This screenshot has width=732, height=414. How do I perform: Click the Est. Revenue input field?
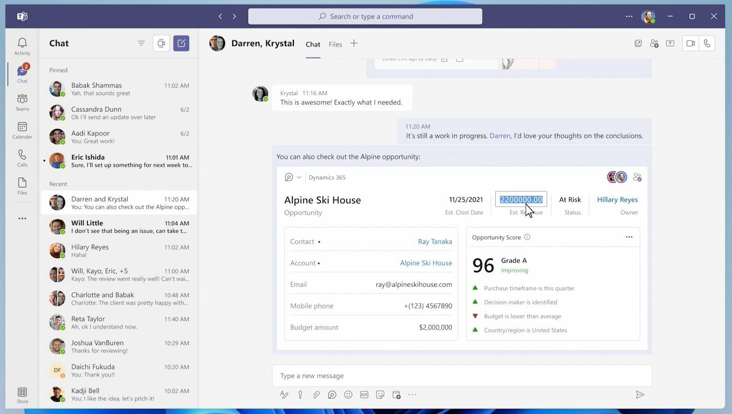tap(521, 200)
